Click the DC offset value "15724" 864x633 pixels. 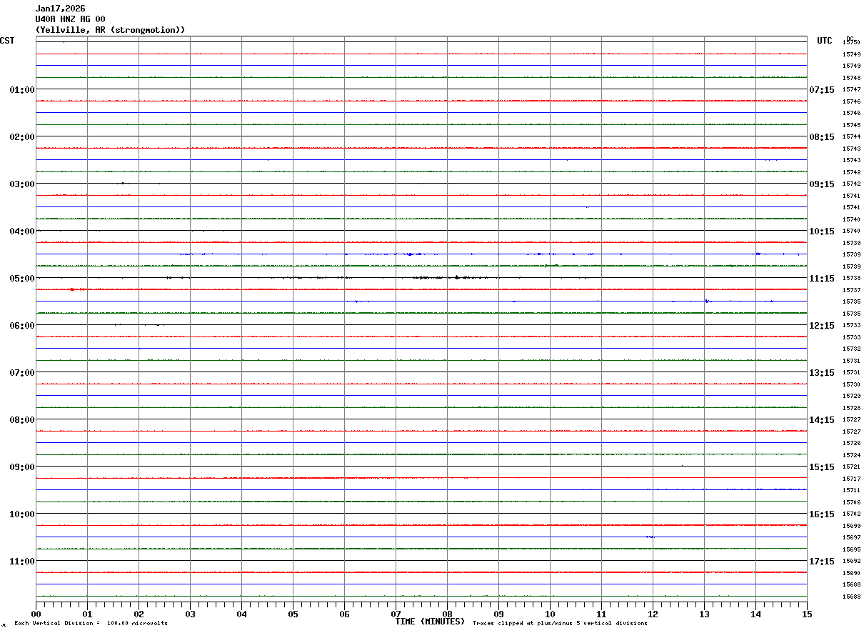(851, 455)
